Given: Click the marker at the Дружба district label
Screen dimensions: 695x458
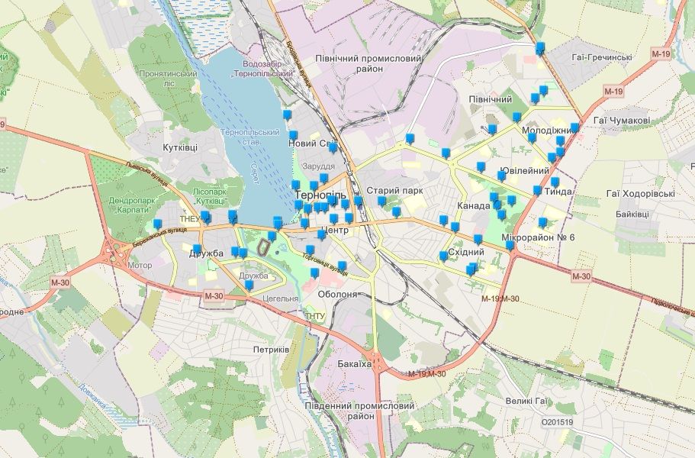Looking at the screenshot, I should [197, 250].
